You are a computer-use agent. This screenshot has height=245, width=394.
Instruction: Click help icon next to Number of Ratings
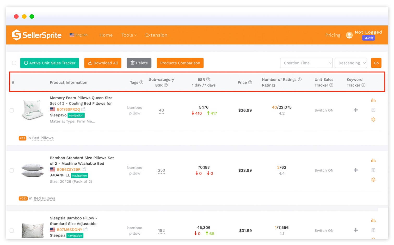coord(300,79)
